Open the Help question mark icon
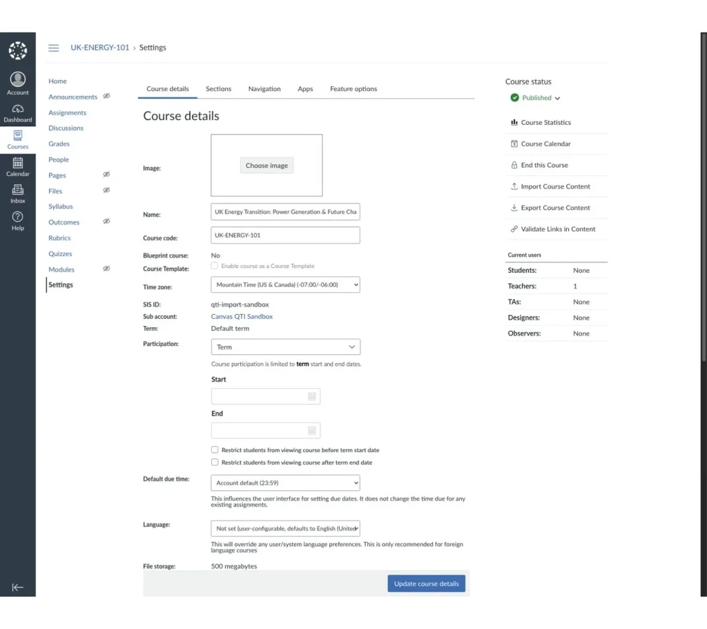The image size is (707, 629). (x=17, y=221)
